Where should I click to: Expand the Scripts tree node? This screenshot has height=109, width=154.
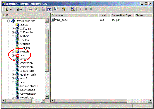click(x=13, y=25)
